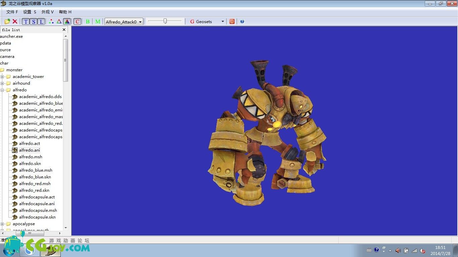
Task: Click the orange power toolbar icon
Action: (x=232, y=21)
